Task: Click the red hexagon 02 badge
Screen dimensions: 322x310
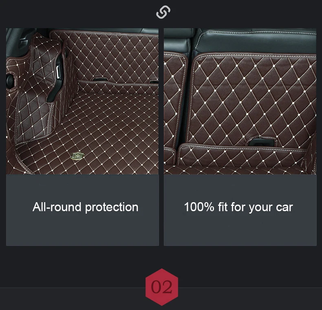Action: tap(162, 287)
